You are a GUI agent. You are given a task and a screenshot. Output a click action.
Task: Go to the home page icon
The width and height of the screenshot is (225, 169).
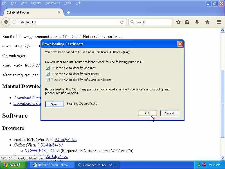click(x=207, y=22)
